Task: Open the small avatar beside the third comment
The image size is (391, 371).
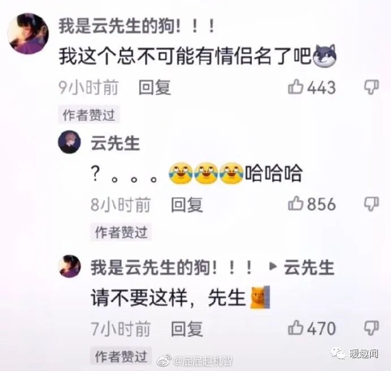Action: pos(69,266)
